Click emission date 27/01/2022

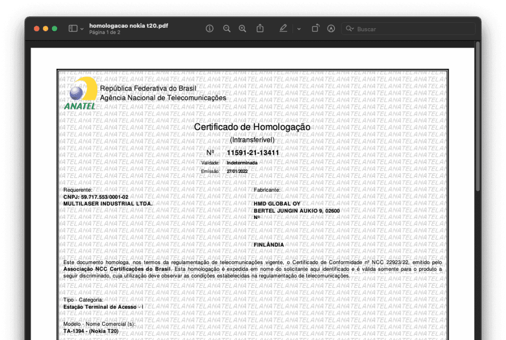(x=237, y=171)
